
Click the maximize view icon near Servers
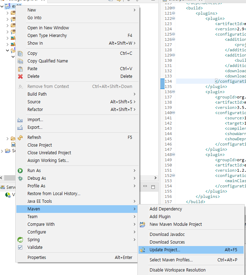click(153, 187)
